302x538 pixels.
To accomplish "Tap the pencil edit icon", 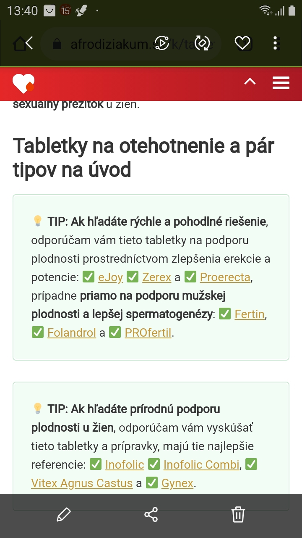I will click(x=64, y=514).
